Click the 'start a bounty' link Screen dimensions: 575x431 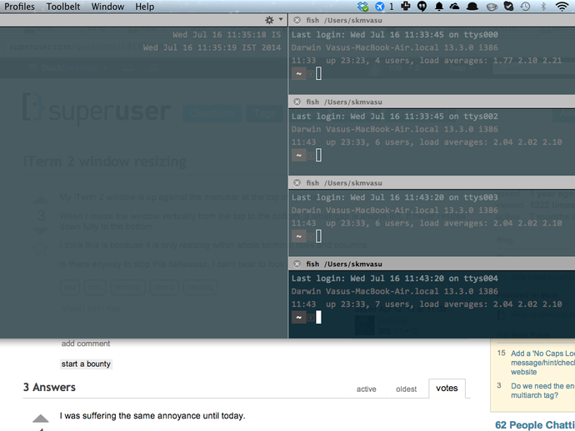86,364
